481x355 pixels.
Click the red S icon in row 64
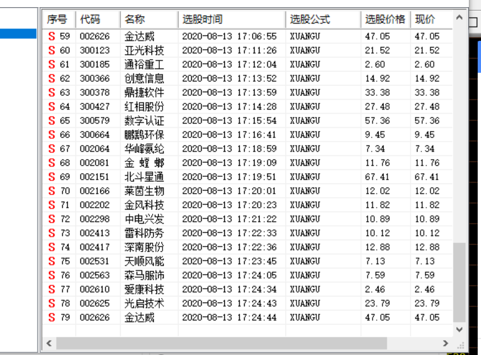(x=52, y=106)
